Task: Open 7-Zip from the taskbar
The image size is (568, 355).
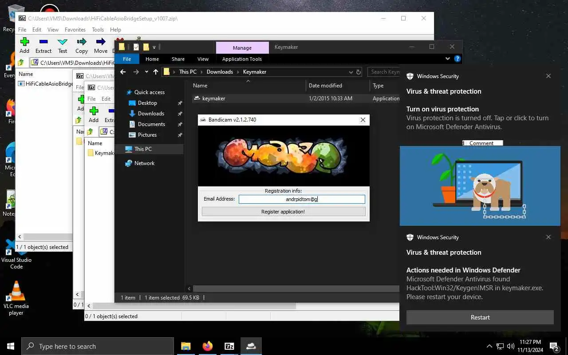Action: [x=229, y=346]
